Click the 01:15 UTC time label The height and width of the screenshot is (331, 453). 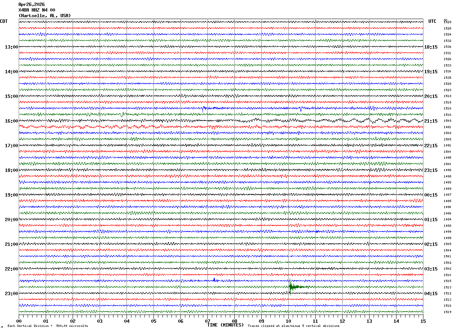point(431,220)
